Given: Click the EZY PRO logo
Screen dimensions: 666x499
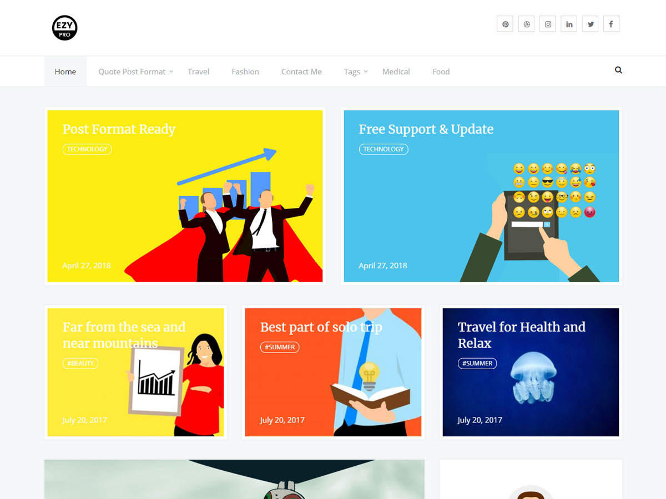Looking at the screenshot, I should (64, 28).
